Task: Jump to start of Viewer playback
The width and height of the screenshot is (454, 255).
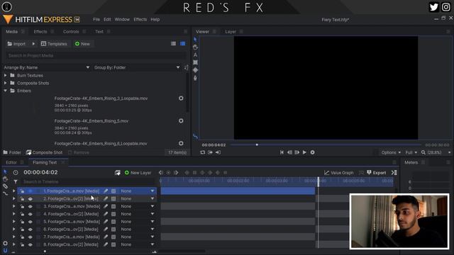Action: click(x=282, y=152)
